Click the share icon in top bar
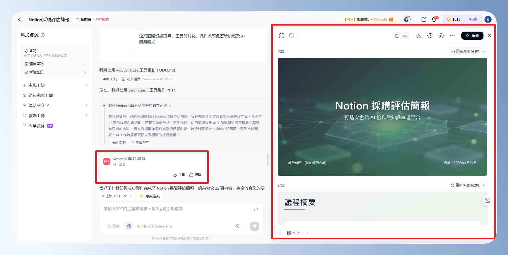The image size is (508, 255). point(424,19)
